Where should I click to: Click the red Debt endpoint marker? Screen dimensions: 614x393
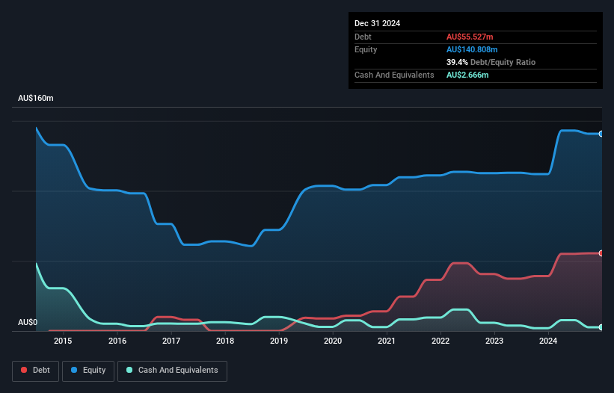coord(601,253)
